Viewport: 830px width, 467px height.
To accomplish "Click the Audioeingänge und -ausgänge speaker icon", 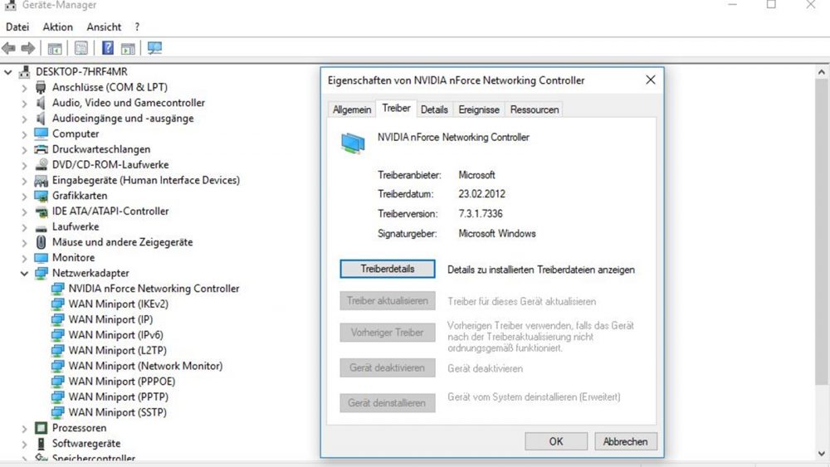I will [x=41, y=118].
